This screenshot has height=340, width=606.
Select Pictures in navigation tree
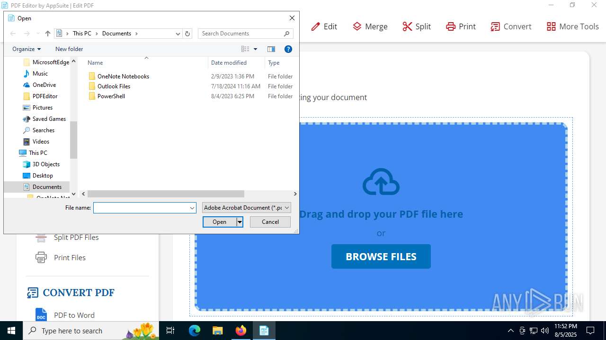tap(43, 108)
